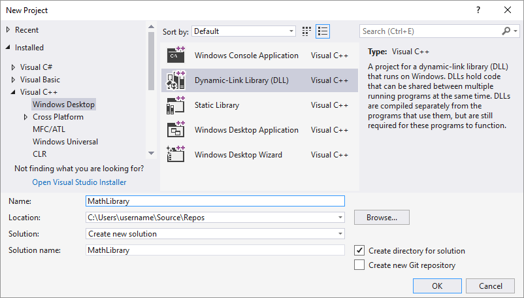Open Visual Studio Installer link
The height and width of the screenshot is (298, 524).
point(79,182)
